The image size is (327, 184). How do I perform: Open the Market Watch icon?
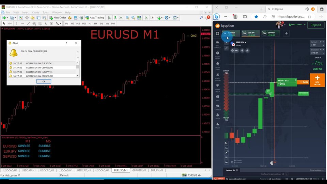[21, 18]
